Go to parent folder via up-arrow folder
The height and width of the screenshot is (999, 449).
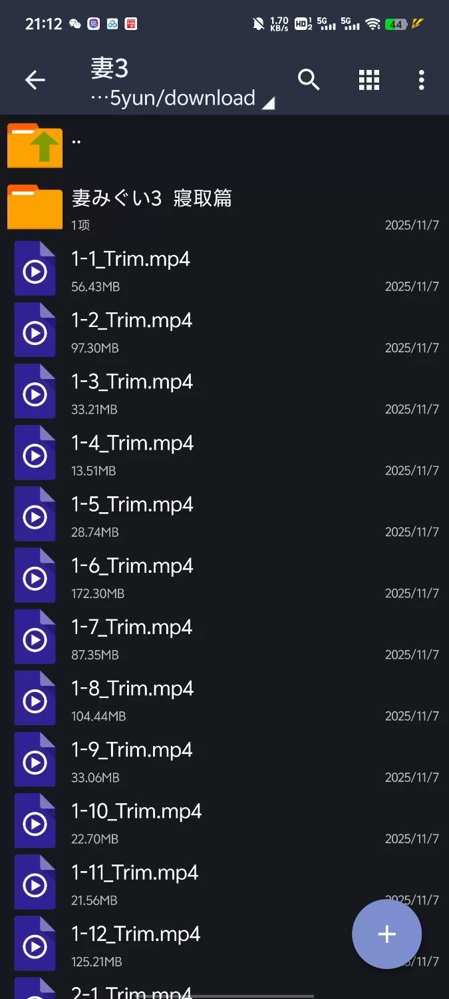(35, 146)
